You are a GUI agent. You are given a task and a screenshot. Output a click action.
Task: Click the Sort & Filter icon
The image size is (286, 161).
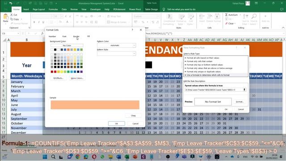pyautogui.click(x=245, y=17)
